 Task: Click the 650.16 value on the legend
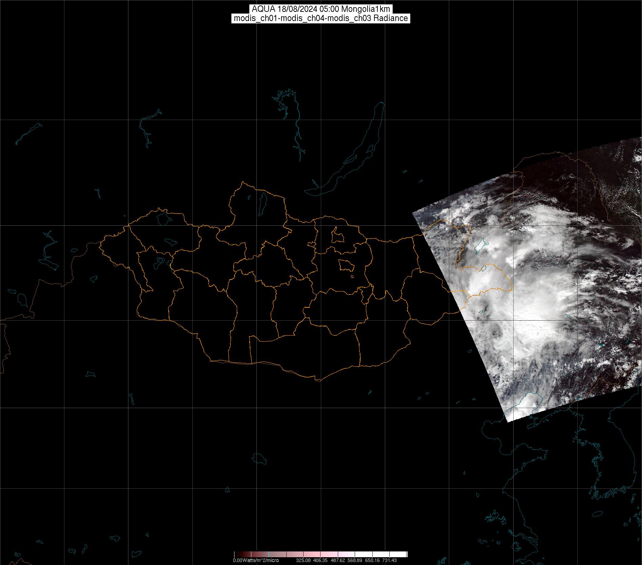(x=372, y=560)
